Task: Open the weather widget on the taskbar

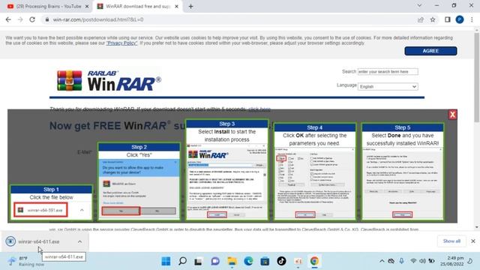Action: coord(26,261)
